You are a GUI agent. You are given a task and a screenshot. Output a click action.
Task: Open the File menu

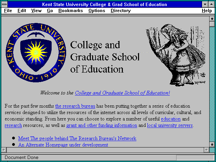(x=8, y=10)
